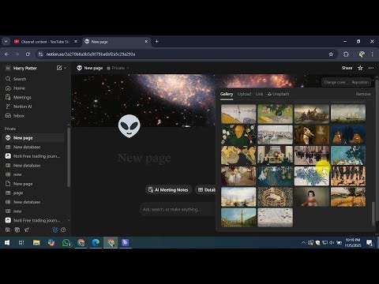
Task: Open the Windows Start menu
Action: pos(7,242)
